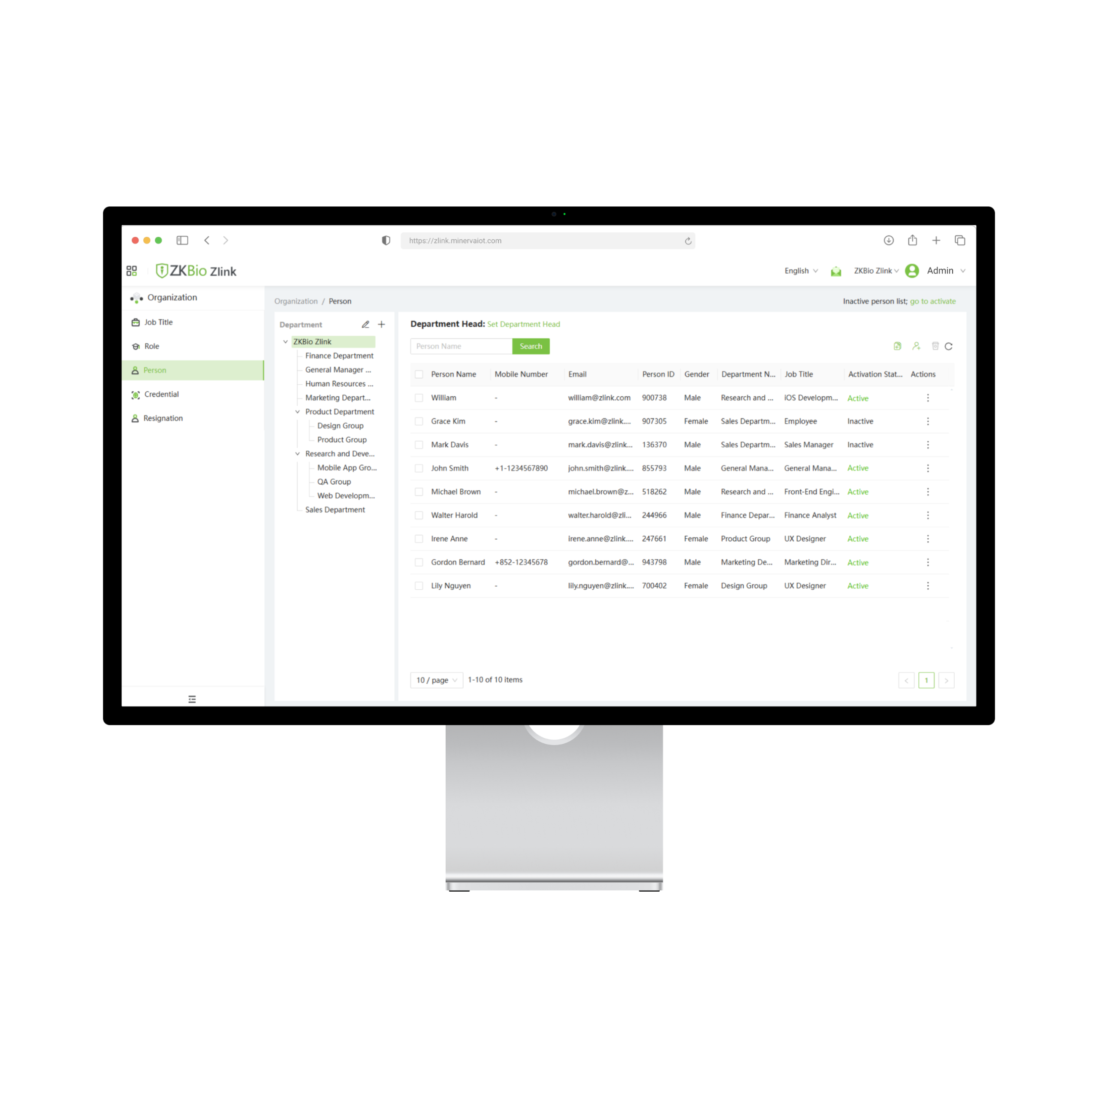Collapse sidebar using bottom menu icon
Viewport: 1098px width, 1098px height.
[x=192, y=699]
